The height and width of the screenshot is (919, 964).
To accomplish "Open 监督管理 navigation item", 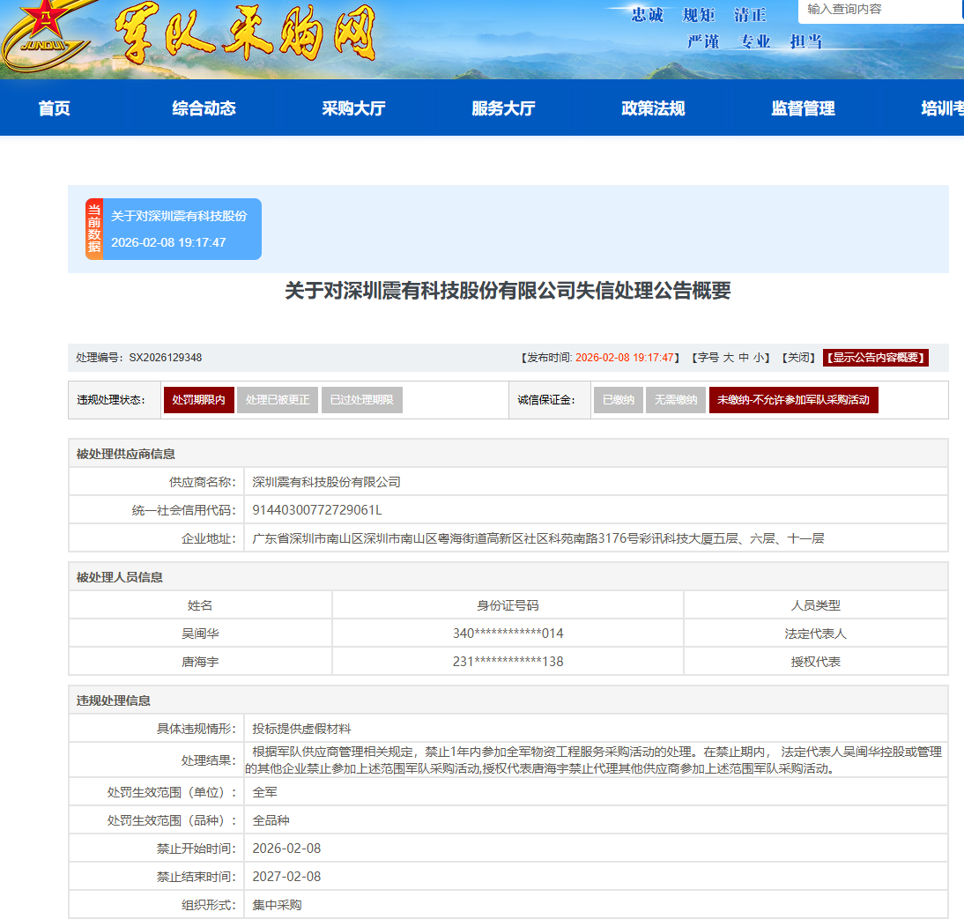I will (x=803, y=108).
